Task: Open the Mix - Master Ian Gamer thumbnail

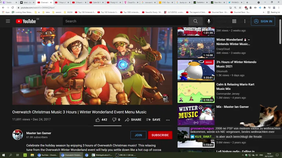Action: [196, 115]
